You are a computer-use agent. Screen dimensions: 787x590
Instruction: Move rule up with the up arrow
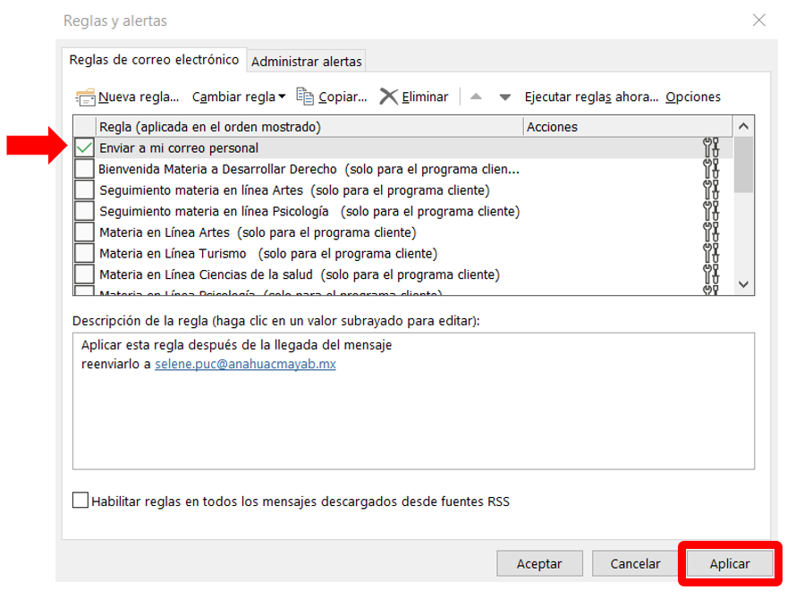pyautogui.click(x=476, y=97)
